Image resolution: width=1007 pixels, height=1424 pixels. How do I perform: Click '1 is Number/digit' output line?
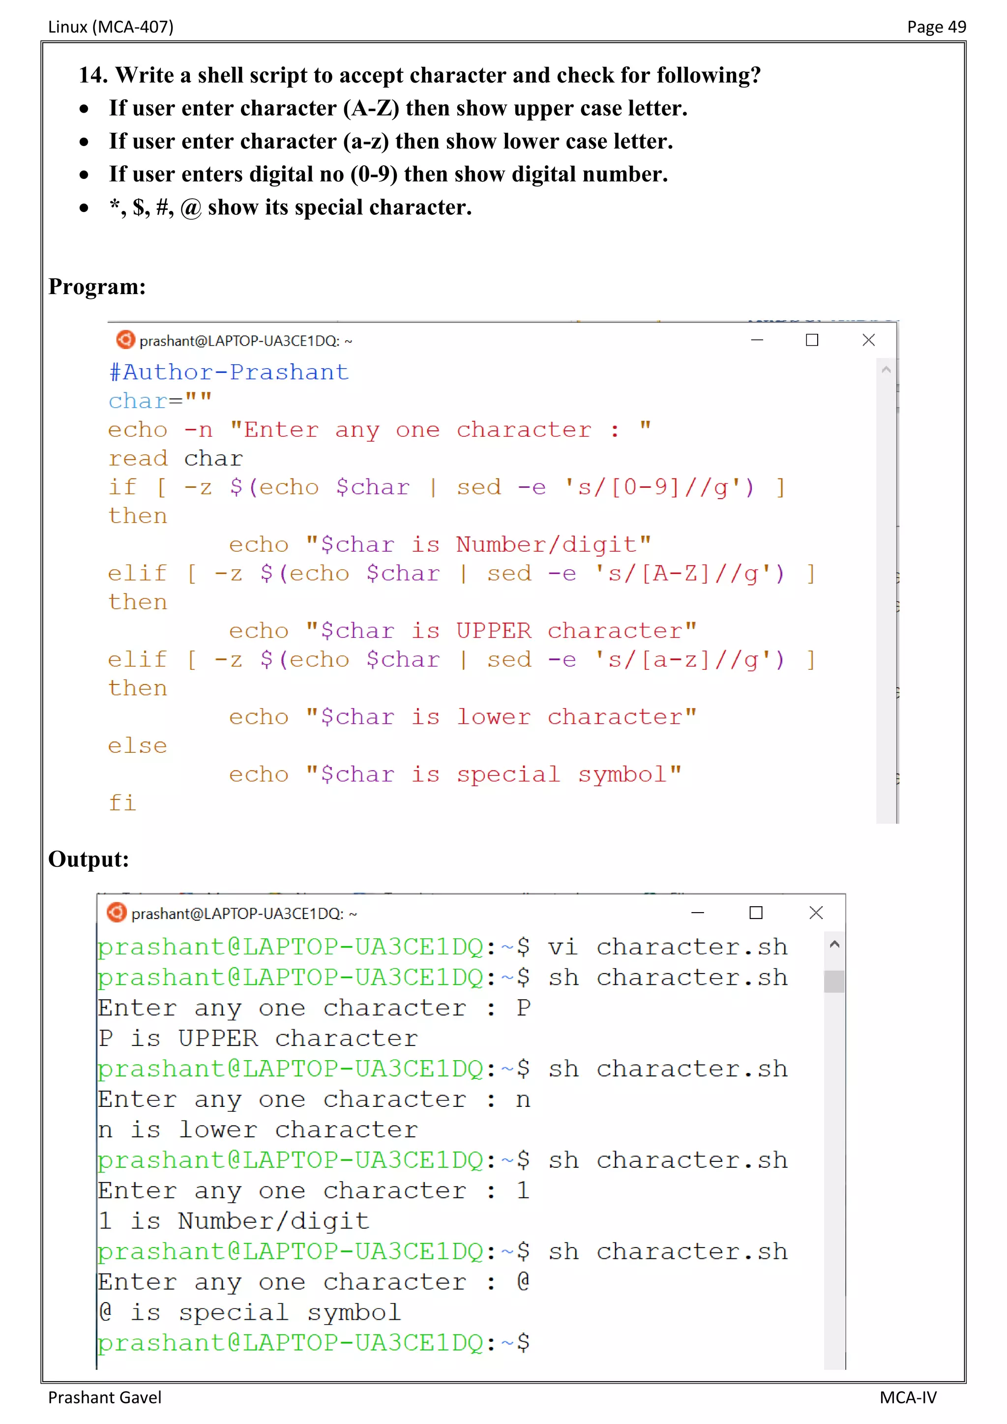pos(234,1222)
